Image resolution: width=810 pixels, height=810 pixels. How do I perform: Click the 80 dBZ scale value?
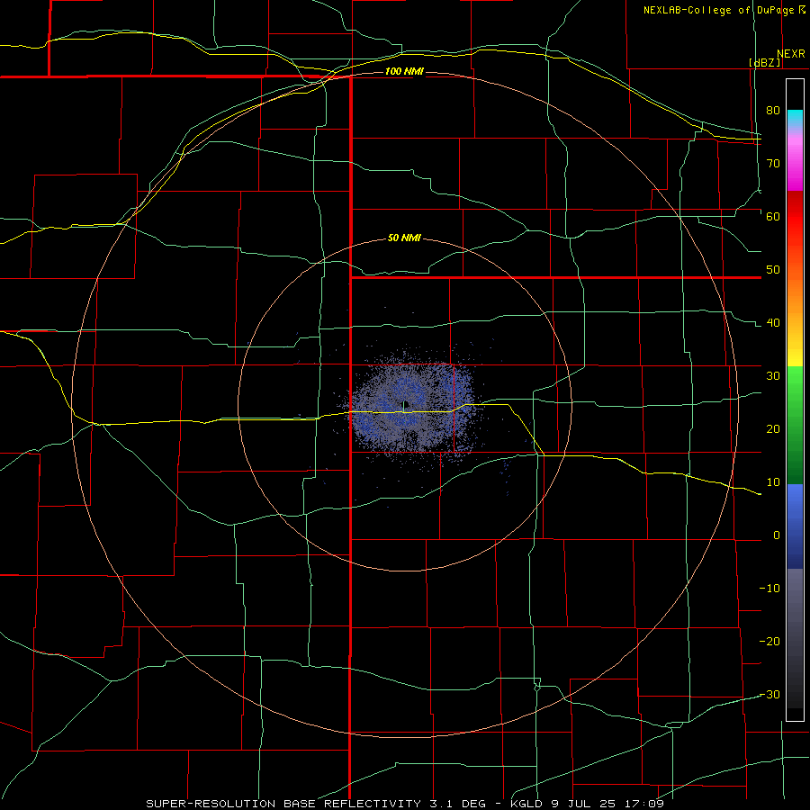pos(773,111)
